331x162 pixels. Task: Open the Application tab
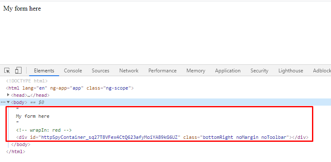[228, 71]
